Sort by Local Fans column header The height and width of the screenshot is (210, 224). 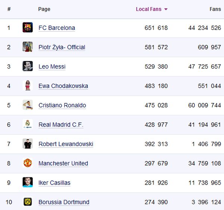pos(148,9)
